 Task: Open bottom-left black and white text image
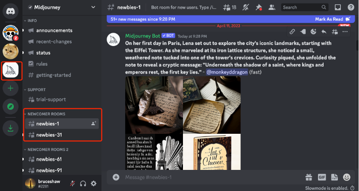pos(154,152)
